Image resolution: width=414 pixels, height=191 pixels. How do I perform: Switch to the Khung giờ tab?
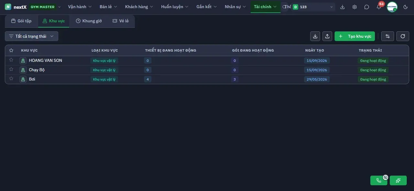pyautogui.click(x=89, y=21)
